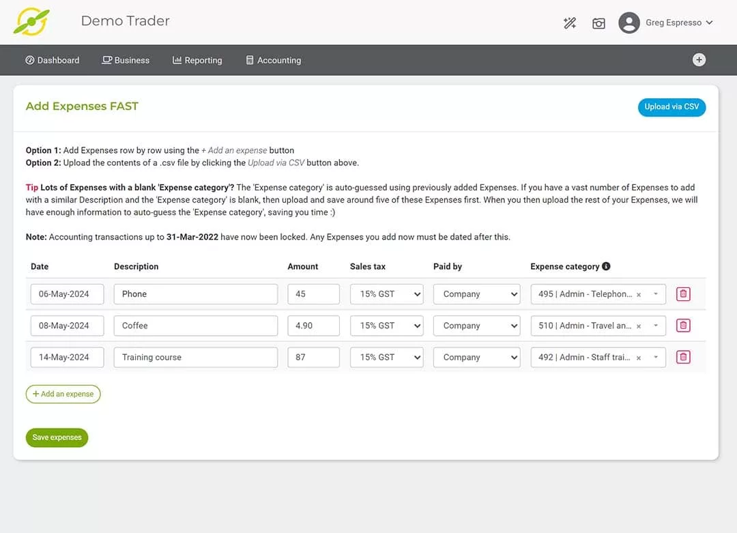Open Sales tax dropdown for Phone row
The image size is (737, 533).
[x=387, y=294]
